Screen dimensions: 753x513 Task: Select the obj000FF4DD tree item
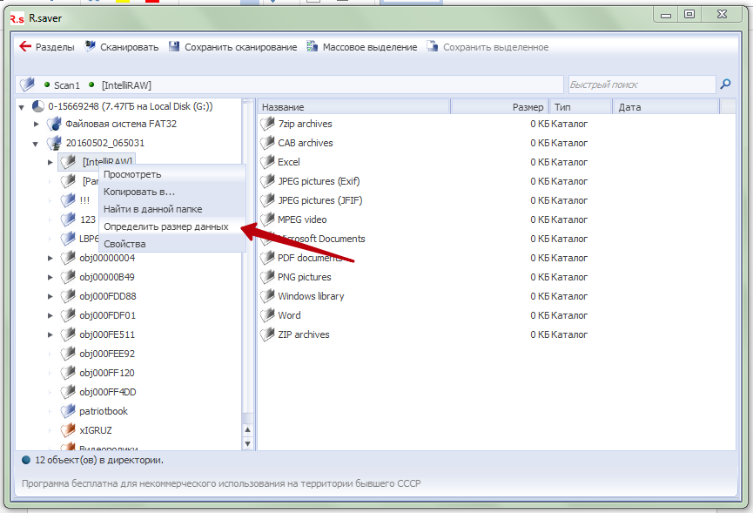tap(108, 392)
